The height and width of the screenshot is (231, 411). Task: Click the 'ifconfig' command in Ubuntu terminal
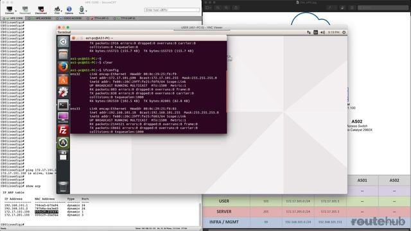click(110, 70)
